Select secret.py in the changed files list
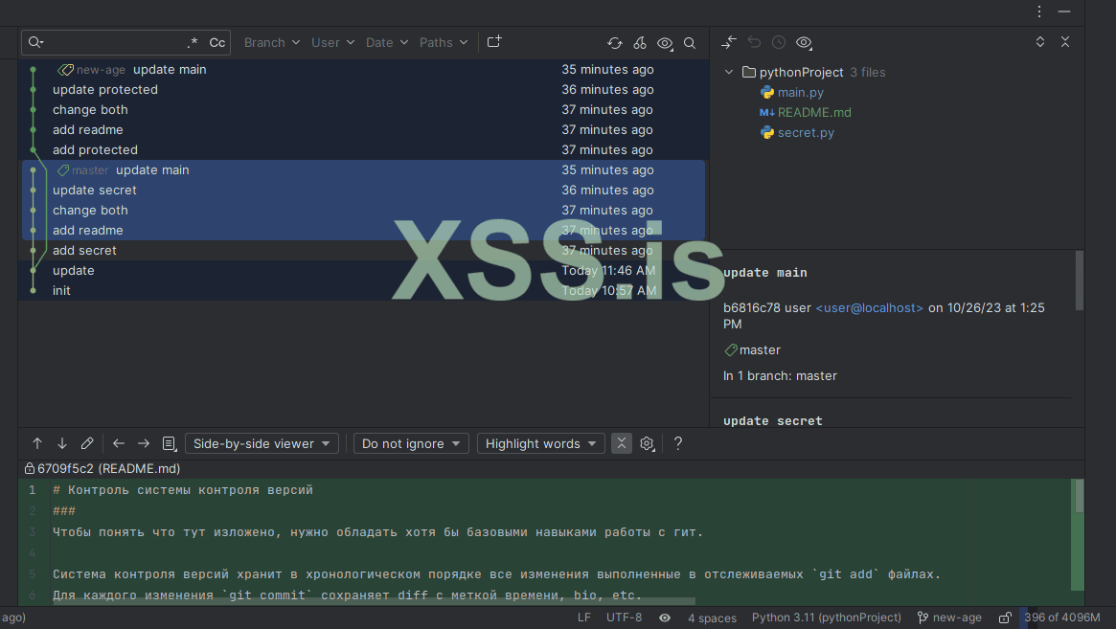 coord(806,132)
